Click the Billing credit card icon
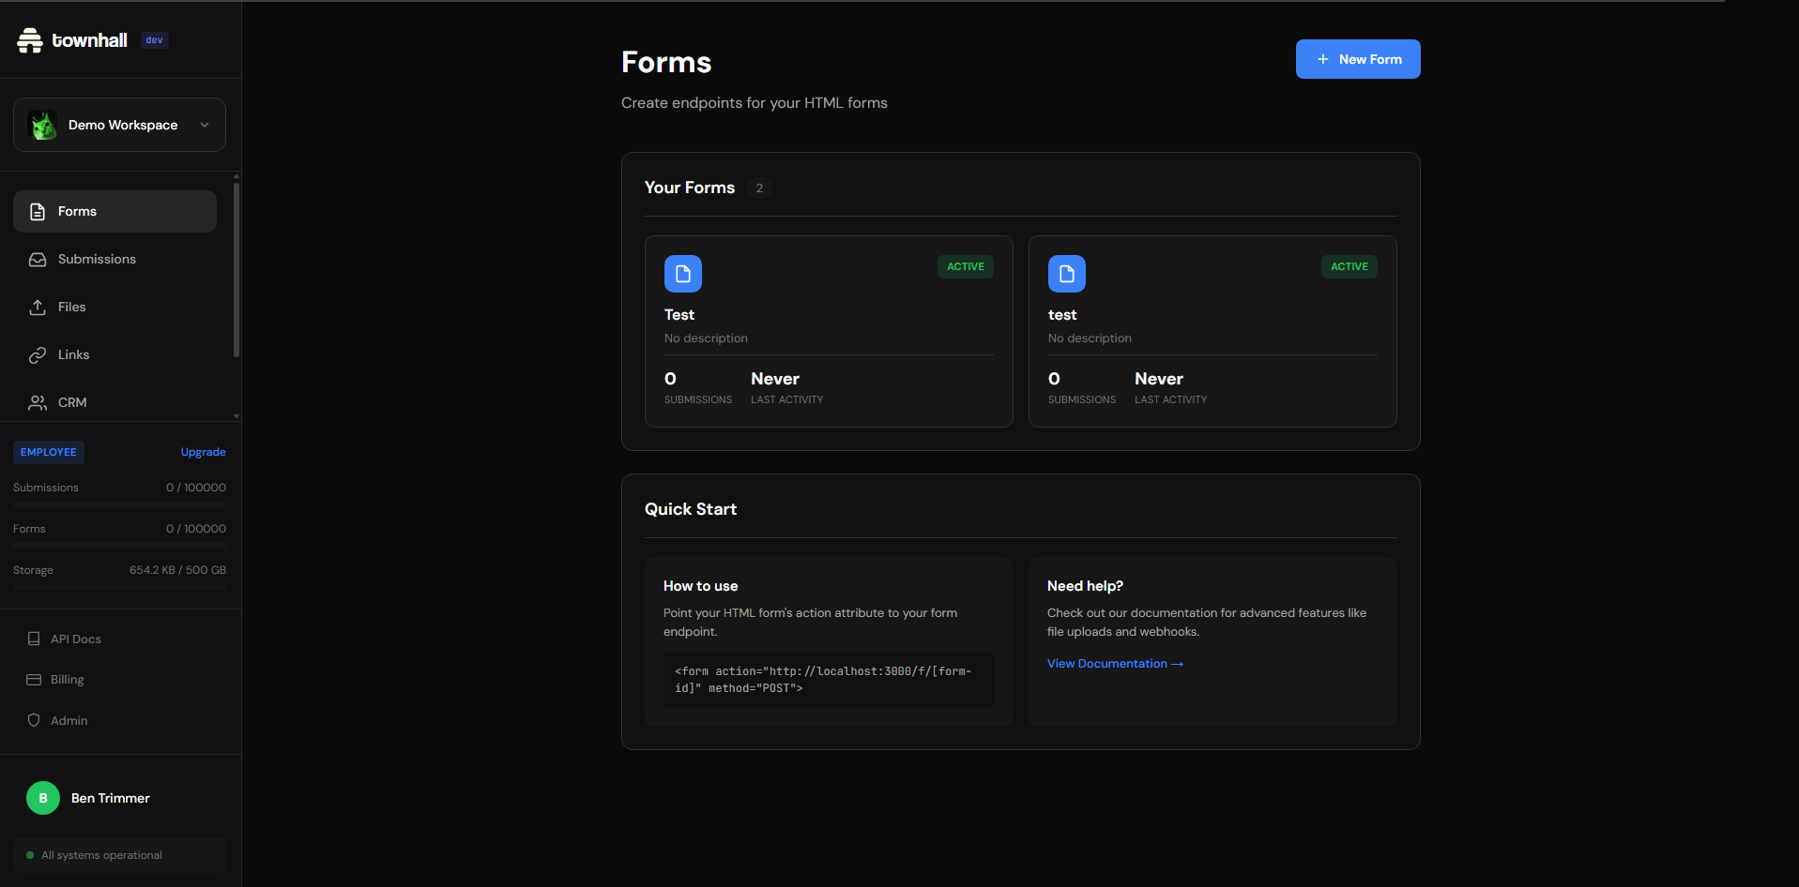This screenshot has width=1799, height=887. pos(34,680)
